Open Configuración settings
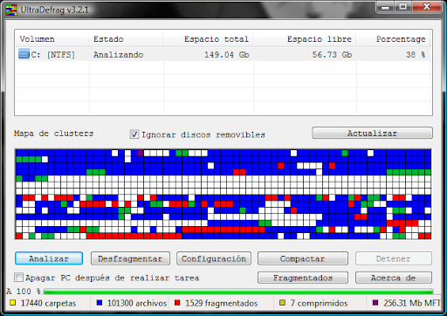This screenshot has height=316, width=447. pyautogui.click(x=214, y=258)
